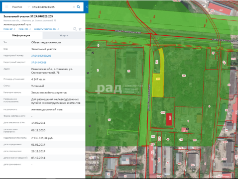Clear the search field with X icon
Viewport: 238px width, 179px height.
coord(74,7)
